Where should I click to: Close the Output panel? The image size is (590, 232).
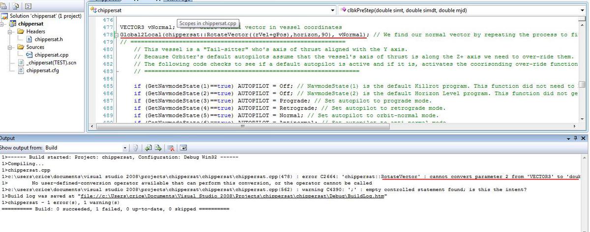[x=584, y=138]
